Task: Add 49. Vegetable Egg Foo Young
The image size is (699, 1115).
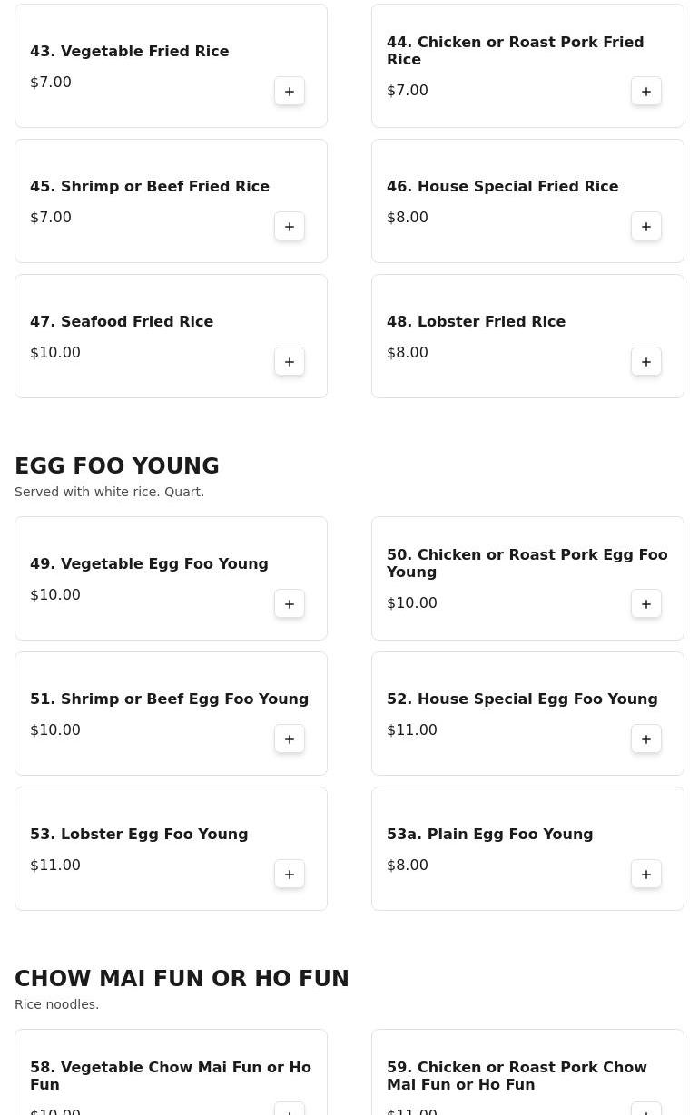Action: point(290,604)
